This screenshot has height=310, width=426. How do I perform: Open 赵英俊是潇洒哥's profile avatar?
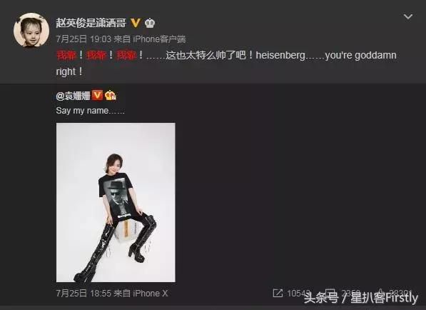tap(31, 30)
